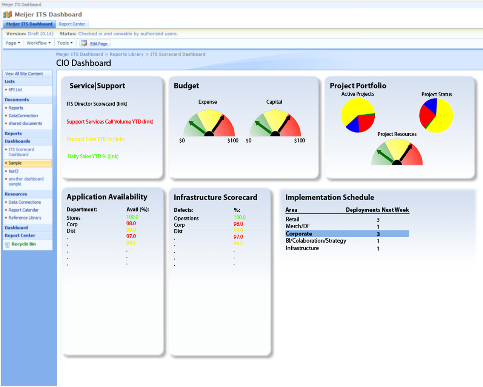Click the Recycle Bin icon
The width and height of the screenshot is (483, 387).
pyautogui.click(x=7, y=245)
